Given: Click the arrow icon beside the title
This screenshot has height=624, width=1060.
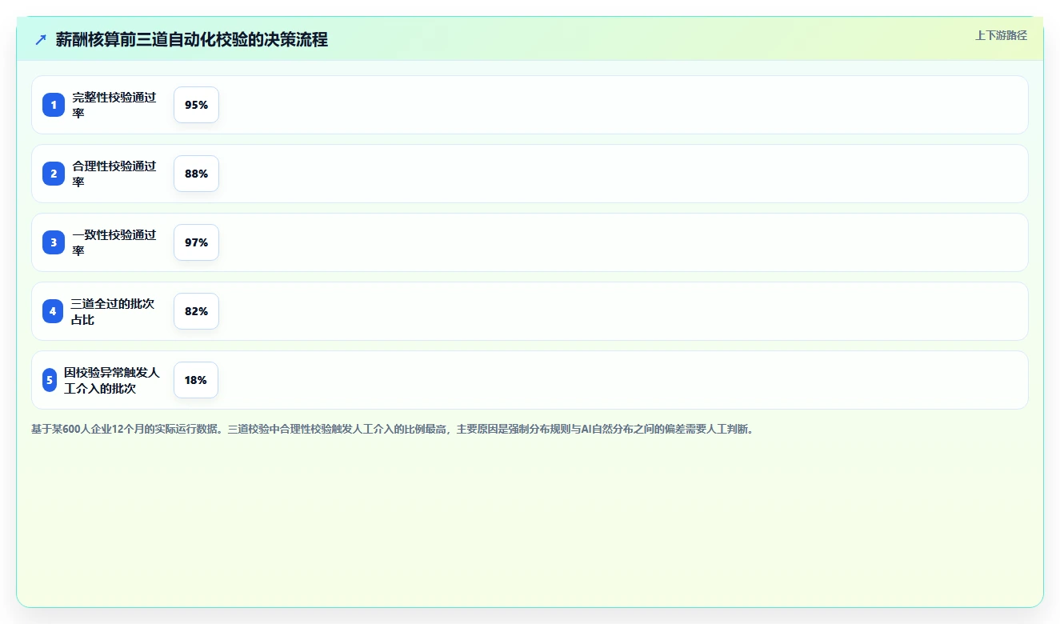Looking at the screenshot, I should (41, 40).
